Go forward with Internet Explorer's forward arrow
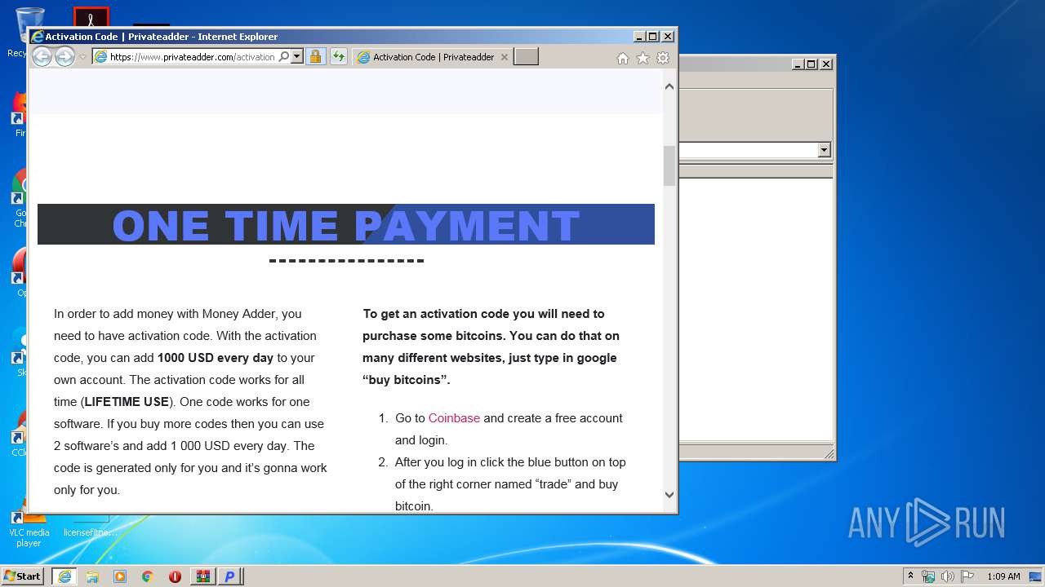The height and width of the screenshot is (587, 1045). pyautogui.click(x=64, y=56)
